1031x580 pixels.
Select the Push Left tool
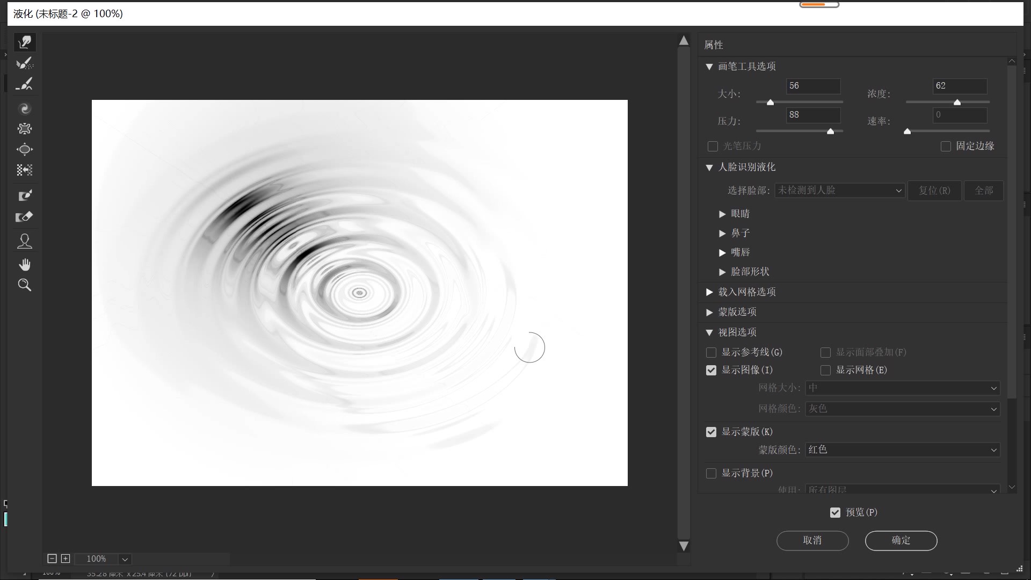pos(25,170)
